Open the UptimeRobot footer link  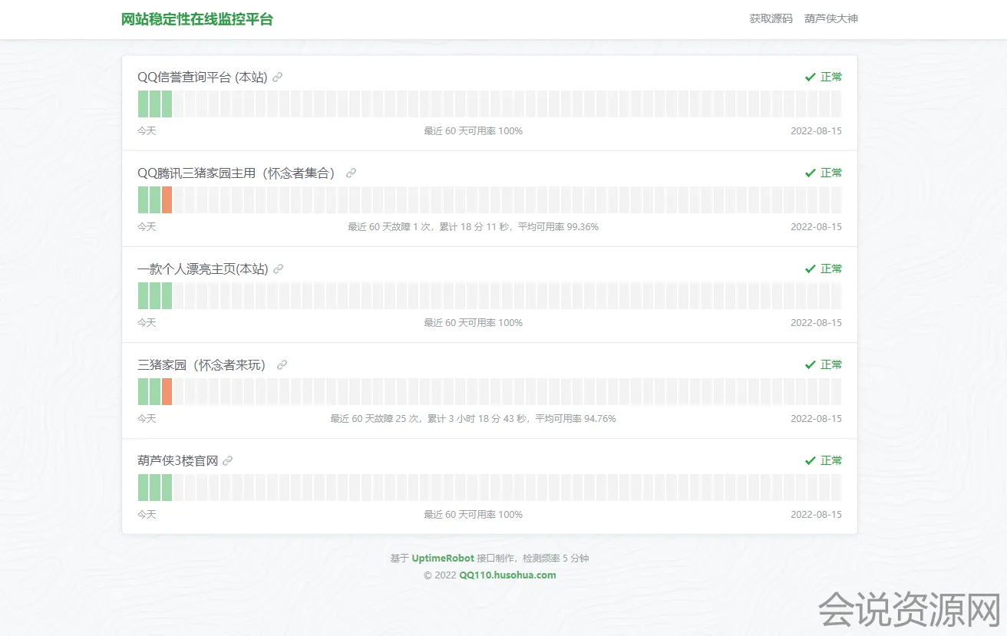(443, 559)
